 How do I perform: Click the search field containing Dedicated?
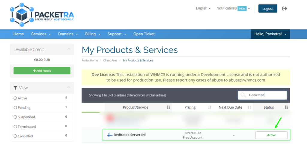[x=263, y=95]
